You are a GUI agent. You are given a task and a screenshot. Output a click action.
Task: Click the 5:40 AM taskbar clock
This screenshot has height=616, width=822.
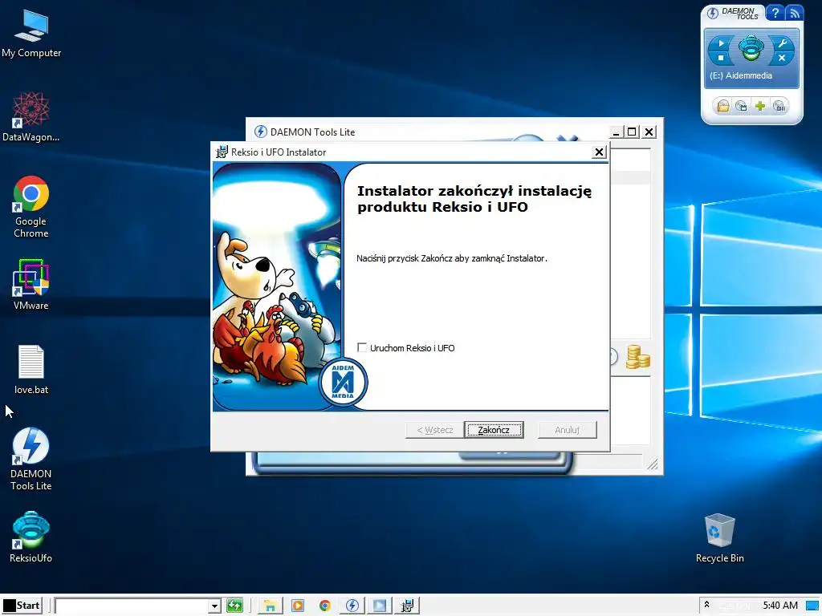tap(780, 606)
